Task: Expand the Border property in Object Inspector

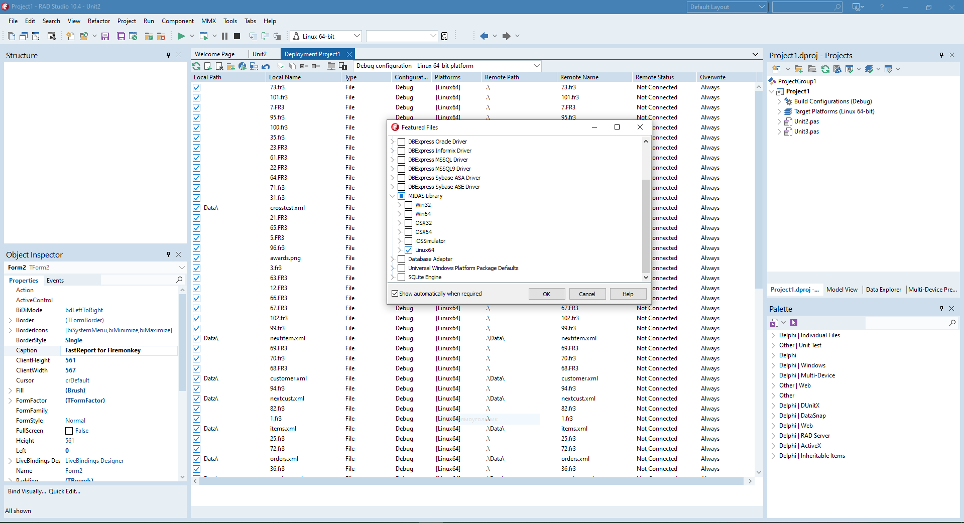Action: (10, 320)
